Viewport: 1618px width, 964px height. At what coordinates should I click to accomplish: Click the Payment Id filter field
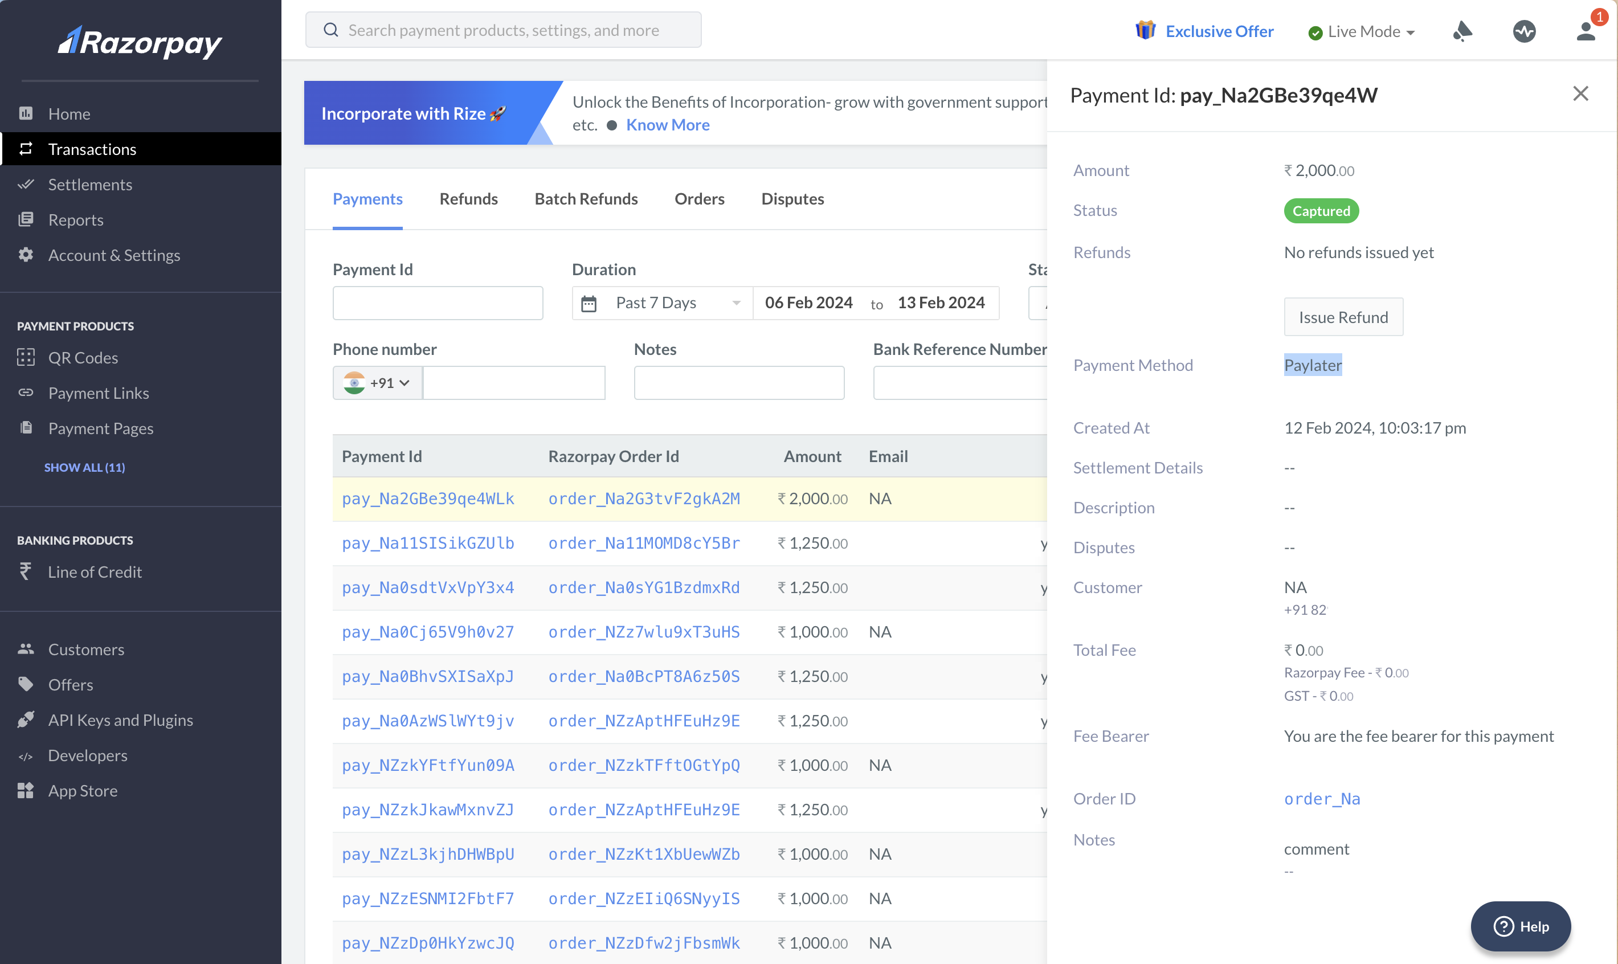pos(438,303)
